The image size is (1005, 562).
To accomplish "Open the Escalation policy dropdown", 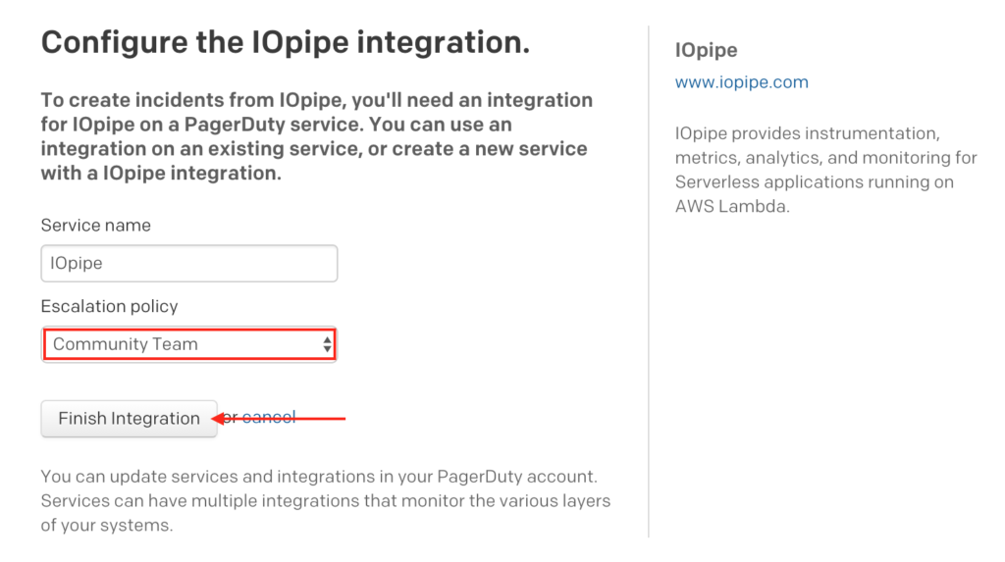I will click(188, 344).
